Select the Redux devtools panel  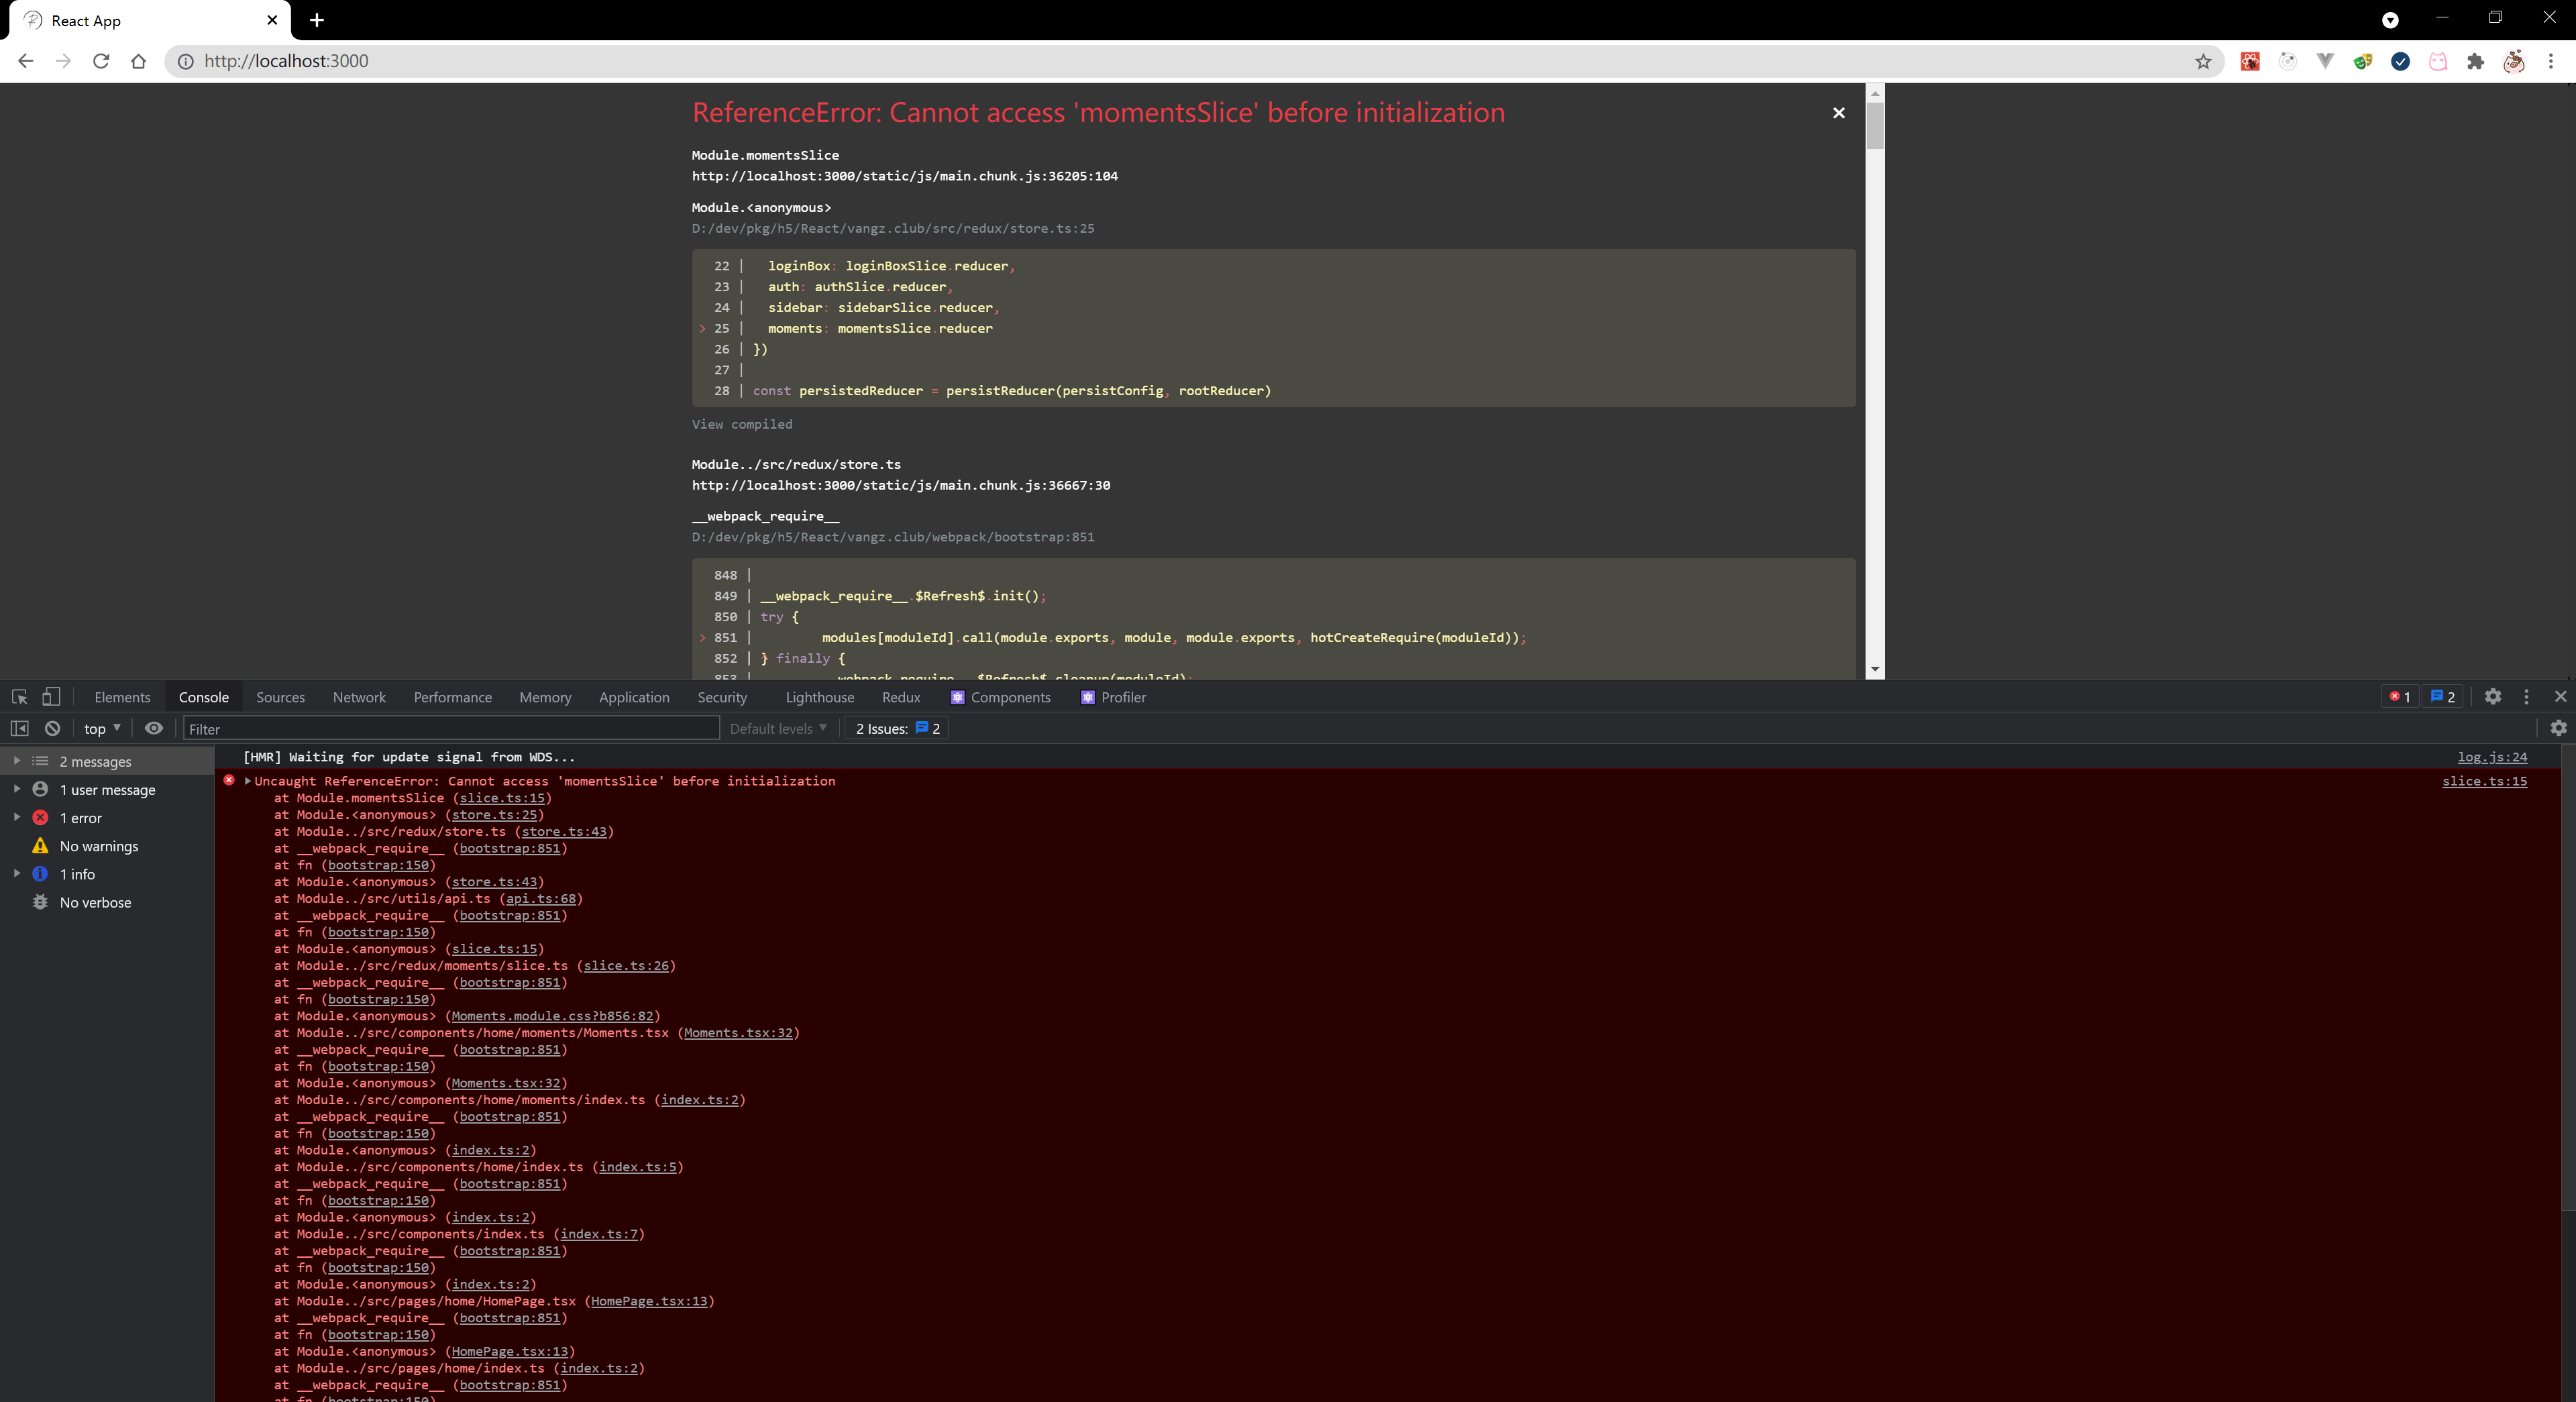900,698
